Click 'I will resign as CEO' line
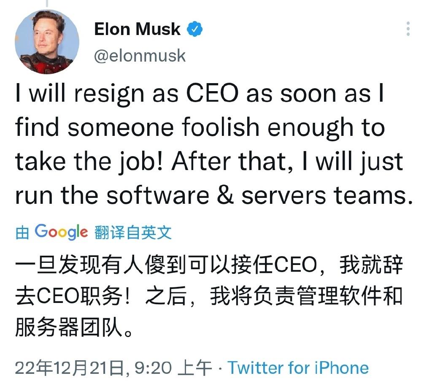 pyautogui.click(x=127, y=93)
